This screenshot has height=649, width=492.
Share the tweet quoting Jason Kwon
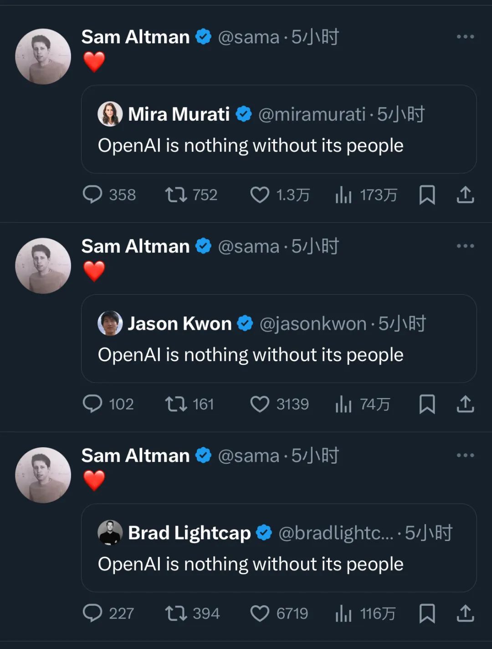pos(465,404)
